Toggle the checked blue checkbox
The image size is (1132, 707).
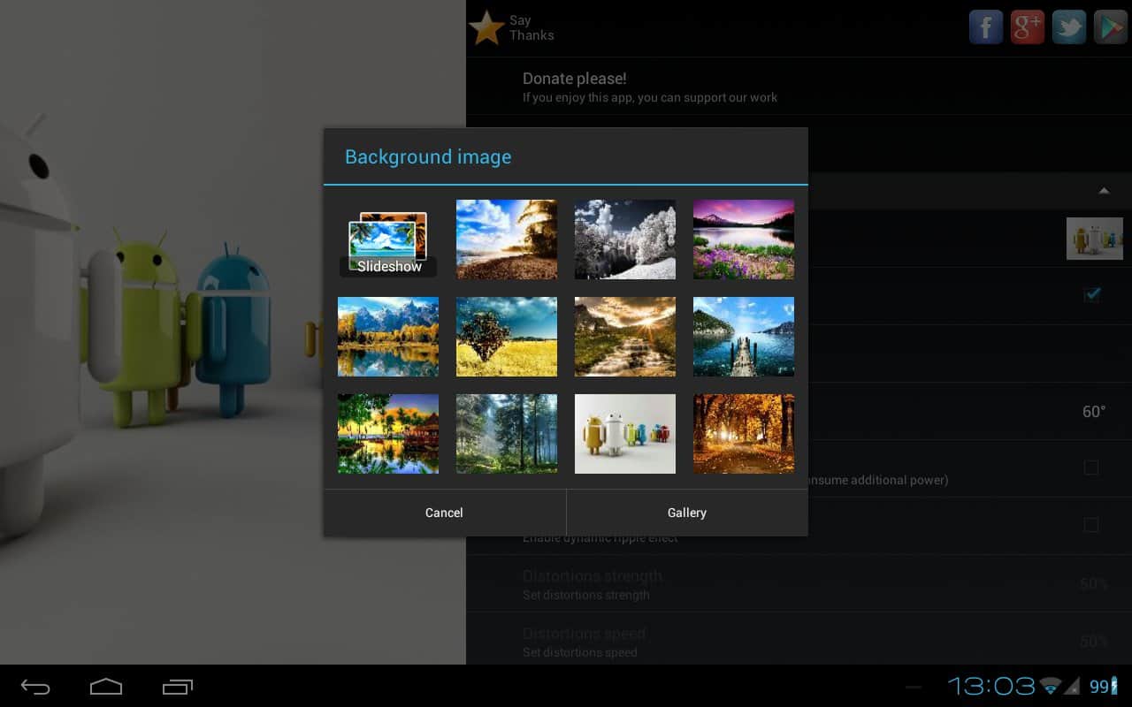coord(1092,294)
